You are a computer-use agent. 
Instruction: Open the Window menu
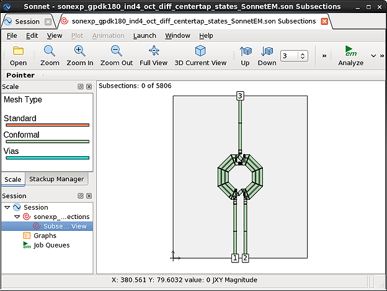click(178, 35)
